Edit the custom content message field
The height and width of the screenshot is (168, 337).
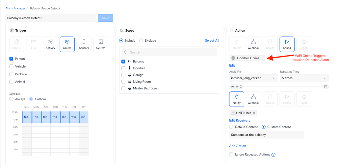click(x=267, y=135)
